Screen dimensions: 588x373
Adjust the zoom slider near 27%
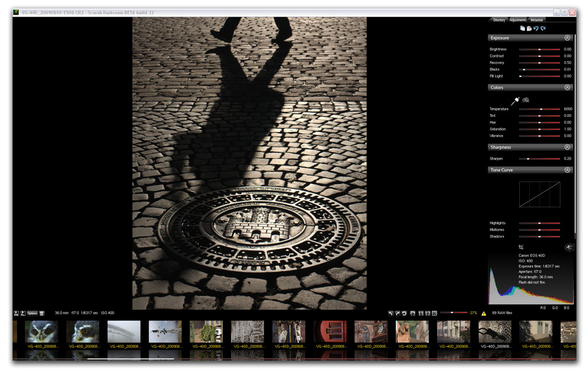tap(454, 312)
